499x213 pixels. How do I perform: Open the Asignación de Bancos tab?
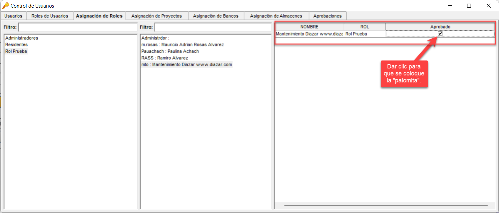tap(216, 16)
